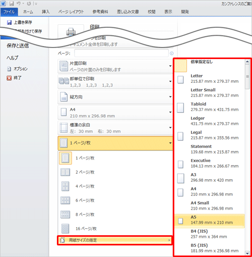The image size is (252, 257).
Task: Click the red 終了 exit icon
Action: pos(9,78)
